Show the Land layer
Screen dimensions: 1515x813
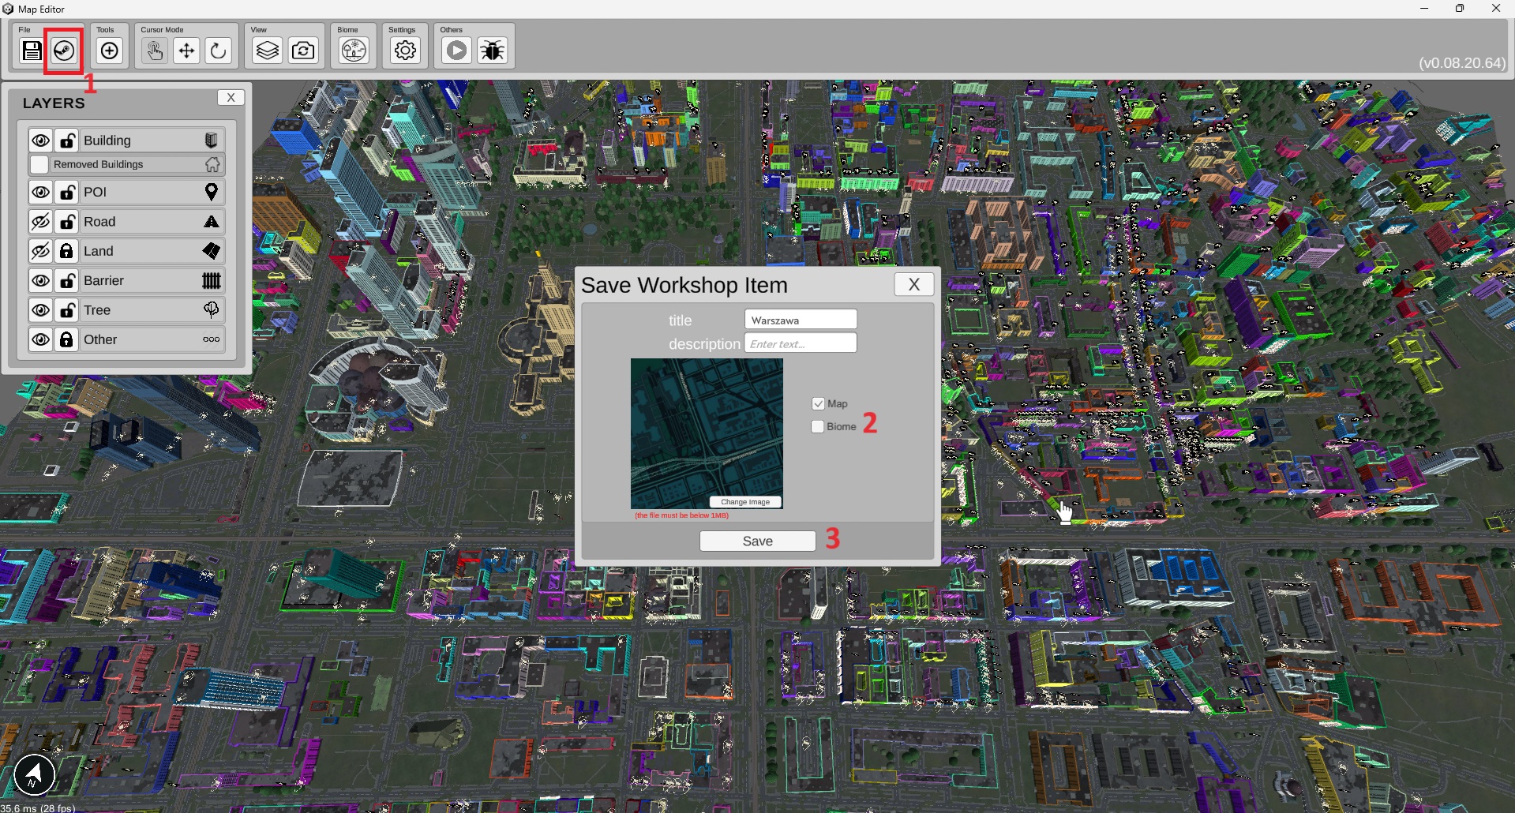coord(40,251)
